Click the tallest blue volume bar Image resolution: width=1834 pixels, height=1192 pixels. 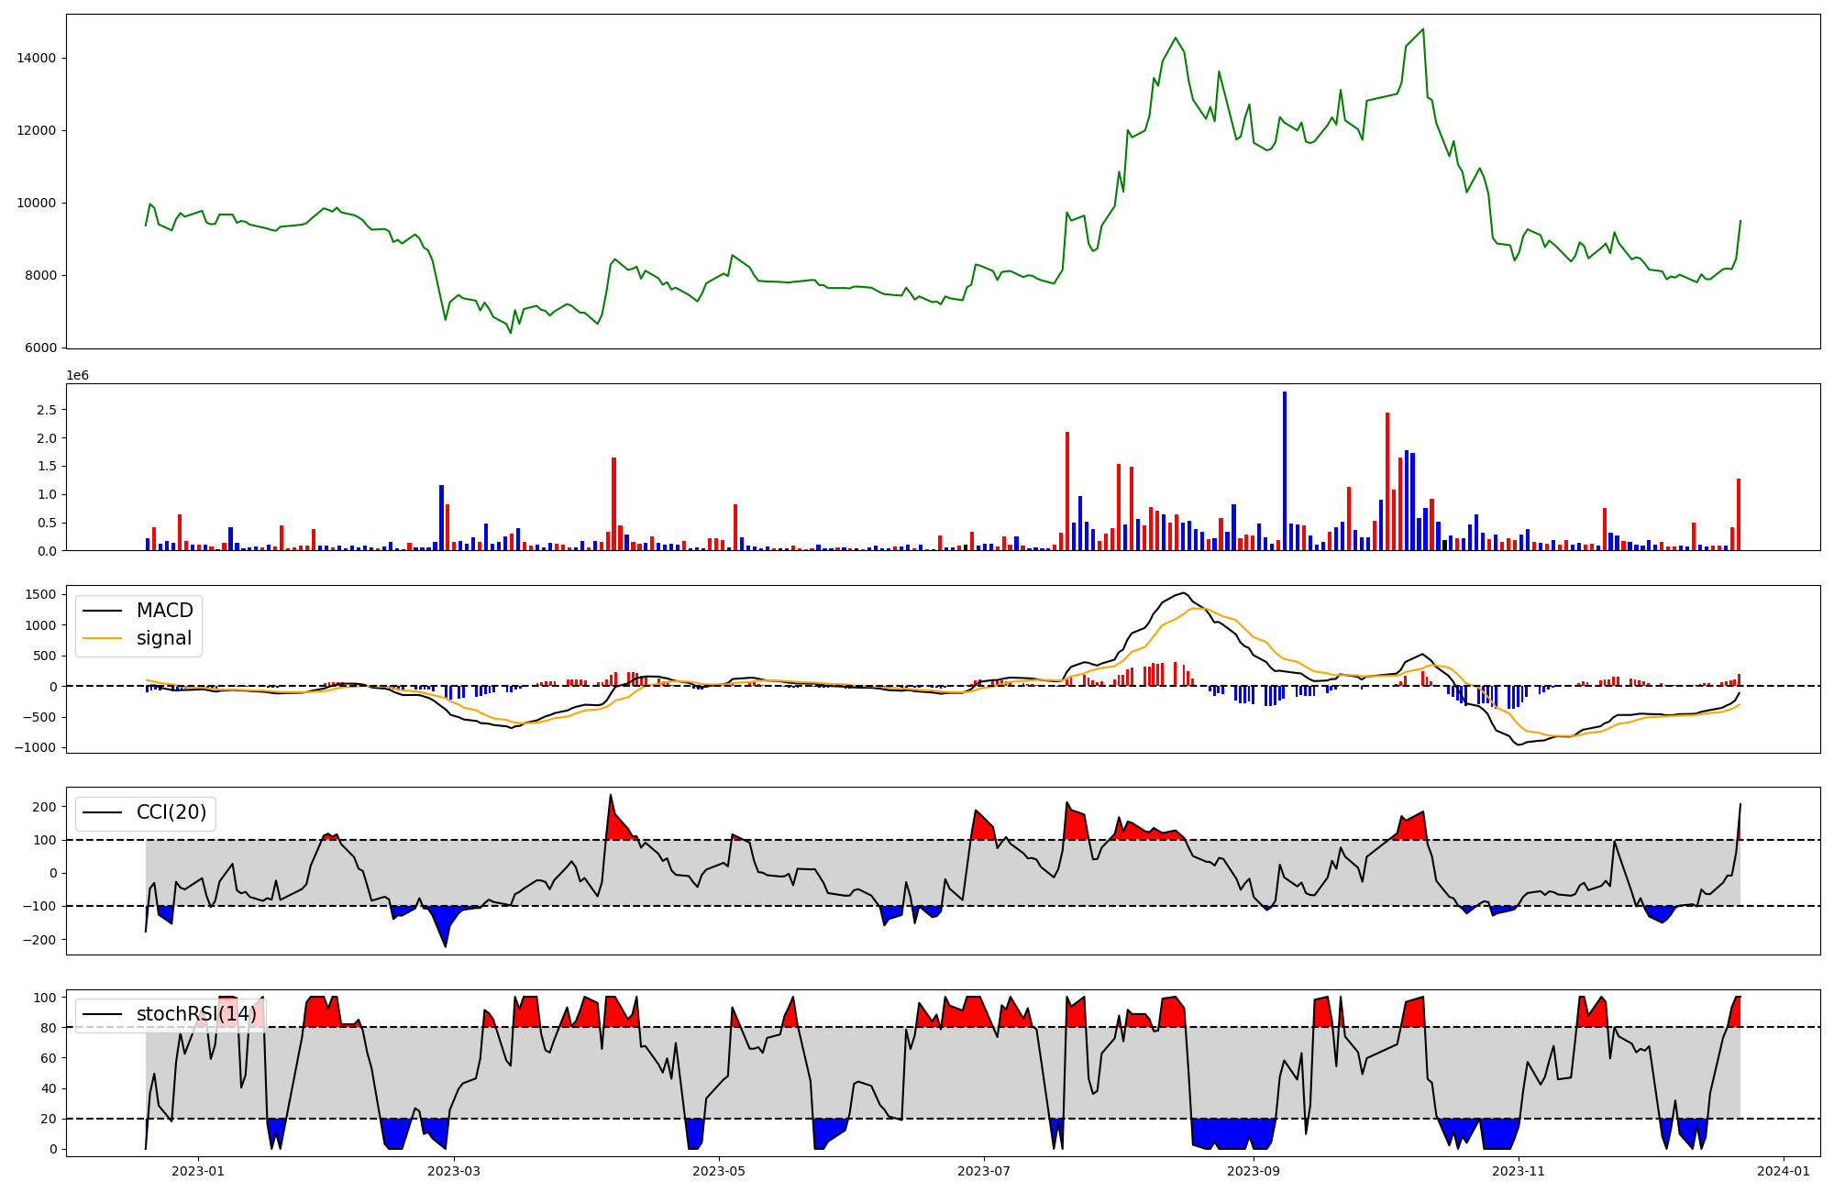[1285, 470]
